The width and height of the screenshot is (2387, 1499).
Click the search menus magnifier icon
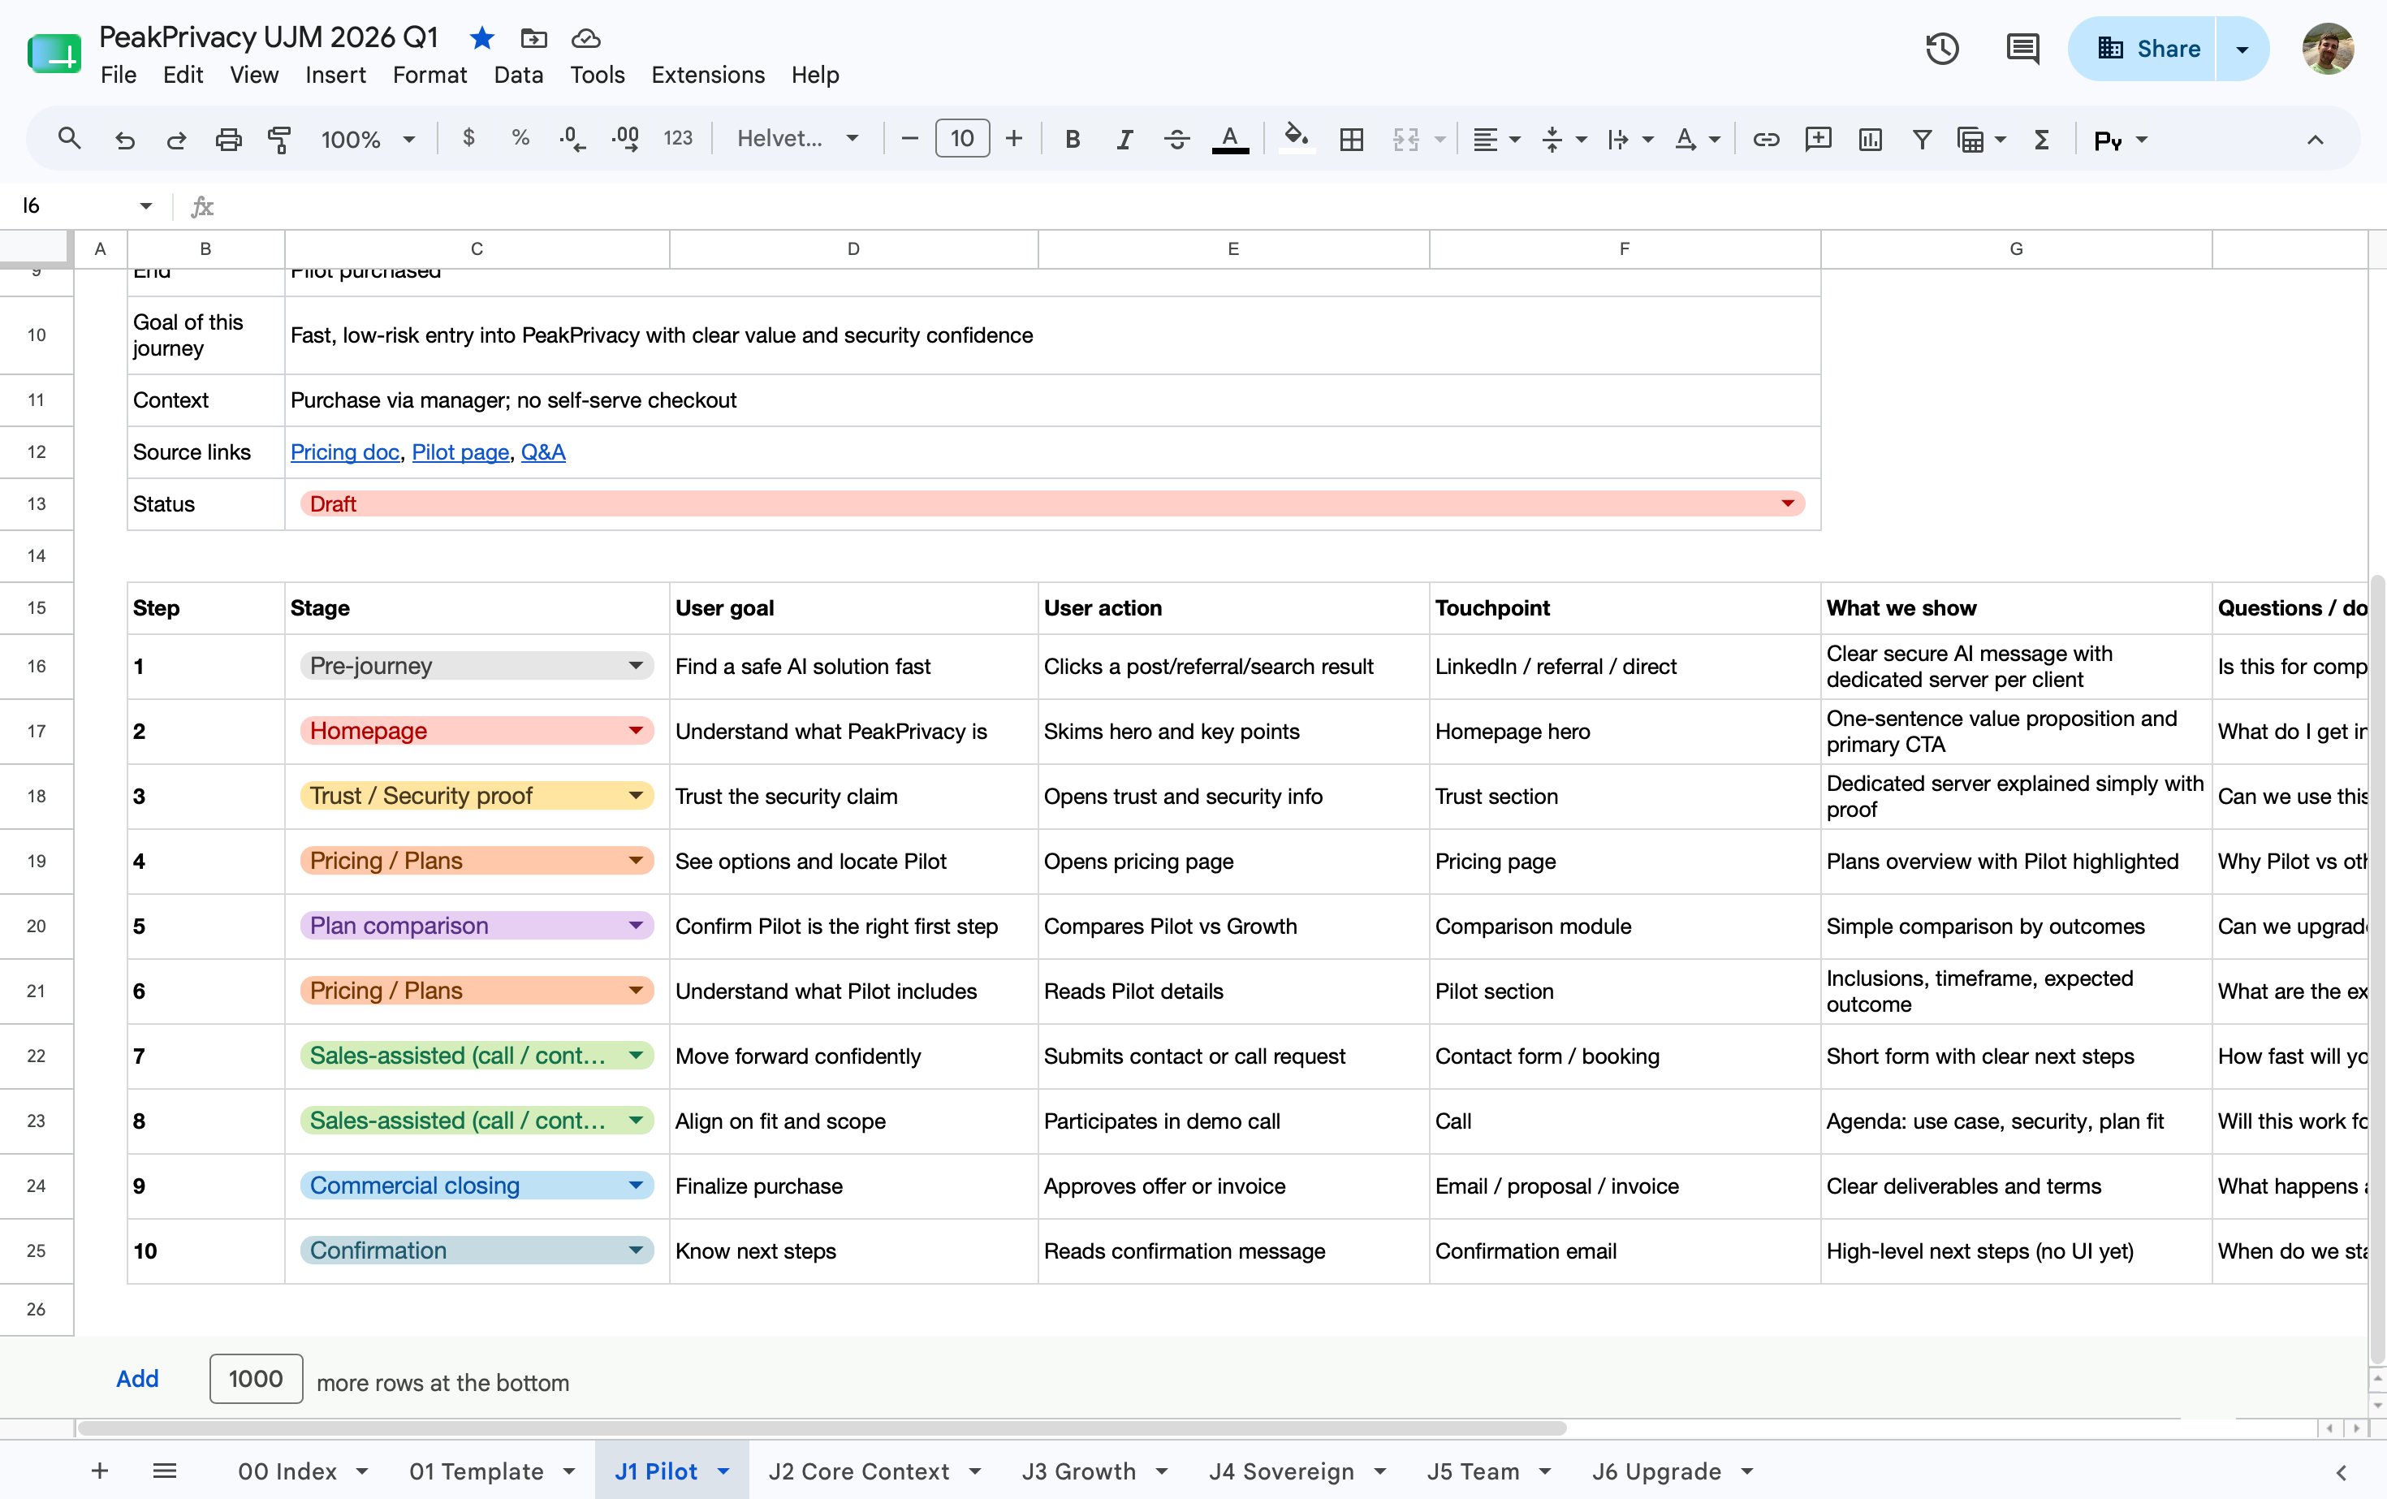point(68,139)
